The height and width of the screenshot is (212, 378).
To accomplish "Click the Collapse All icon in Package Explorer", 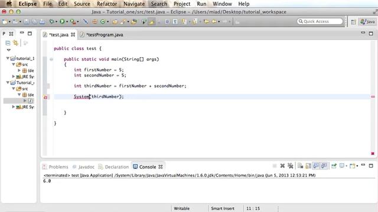I will 8,43.
